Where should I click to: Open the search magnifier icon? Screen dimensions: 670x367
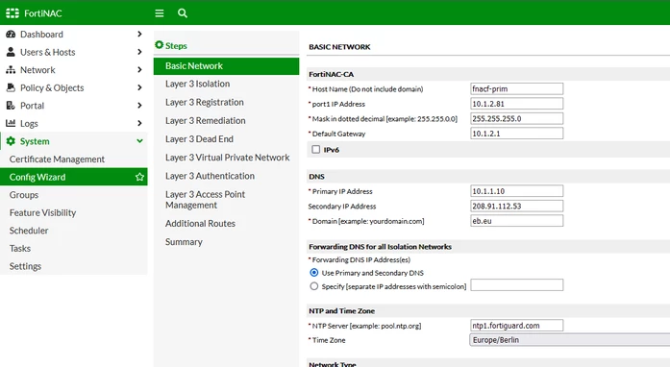coord(183,13)
